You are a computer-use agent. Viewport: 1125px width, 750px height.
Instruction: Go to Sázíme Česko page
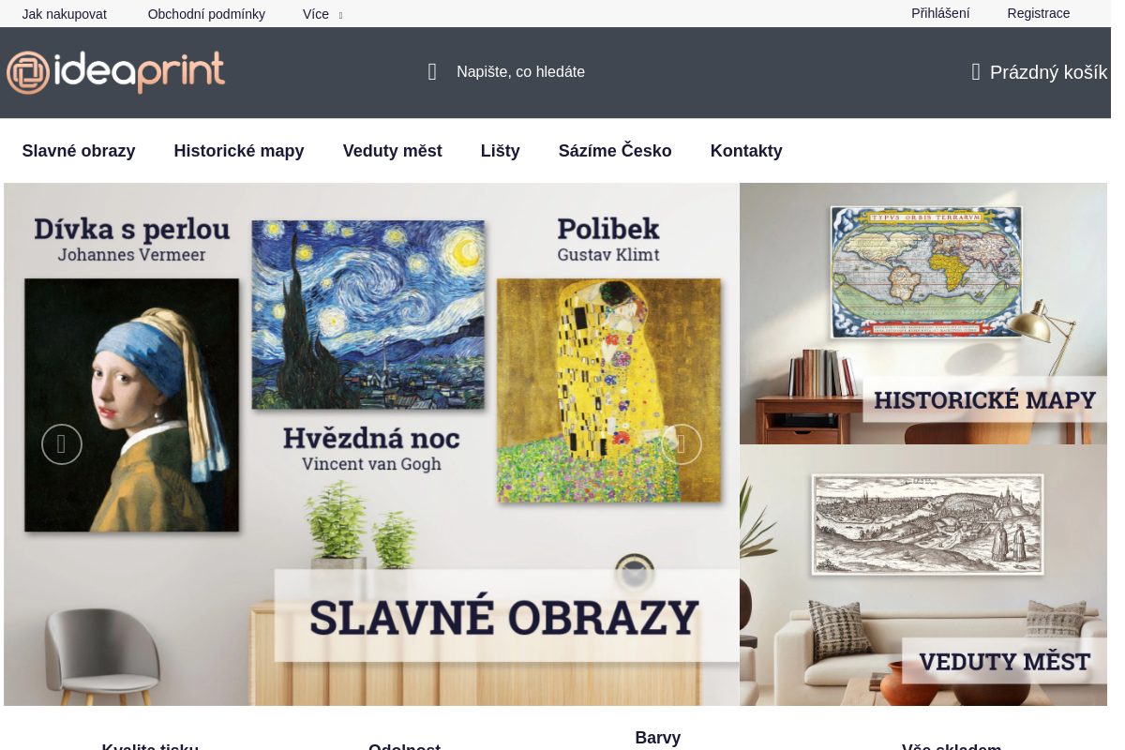click(615, 151)
